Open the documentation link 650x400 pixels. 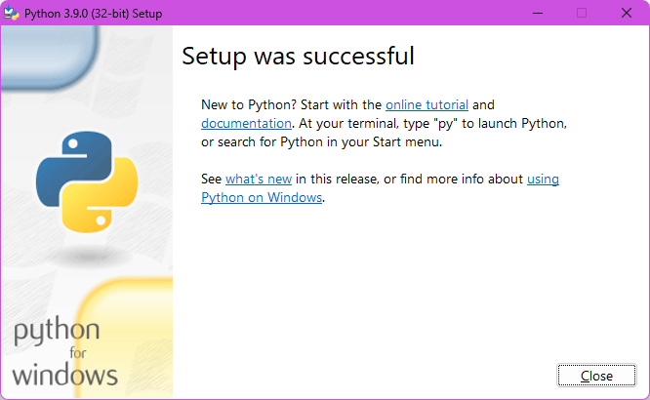246,123
